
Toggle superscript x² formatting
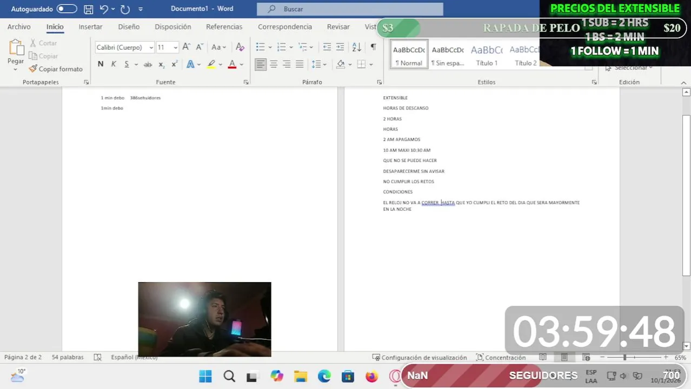175,64
